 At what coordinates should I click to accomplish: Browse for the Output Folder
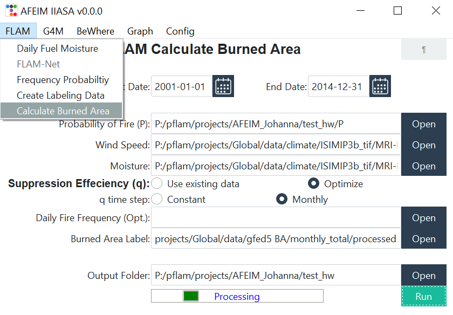coord(423,276)
